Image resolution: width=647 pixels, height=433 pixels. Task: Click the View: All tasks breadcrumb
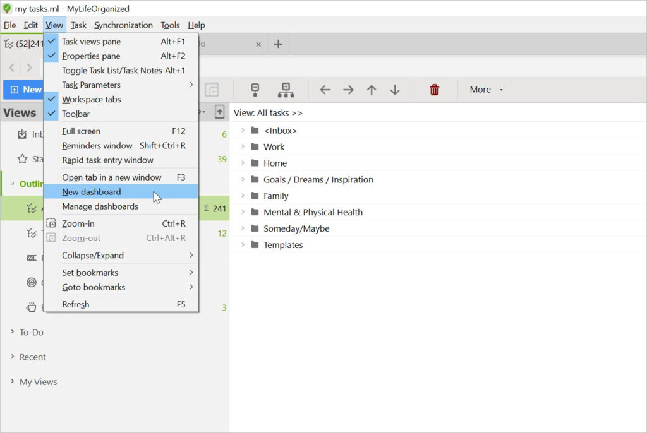[268, 113]
